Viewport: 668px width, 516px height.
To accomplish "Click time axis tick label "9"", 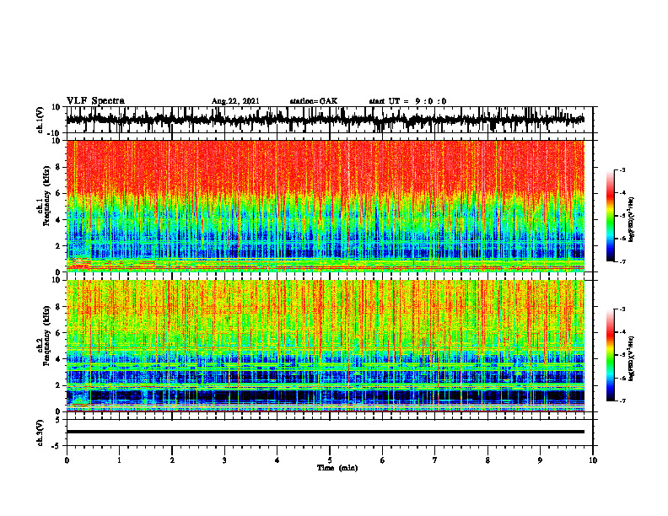I will tap(540, 460).
